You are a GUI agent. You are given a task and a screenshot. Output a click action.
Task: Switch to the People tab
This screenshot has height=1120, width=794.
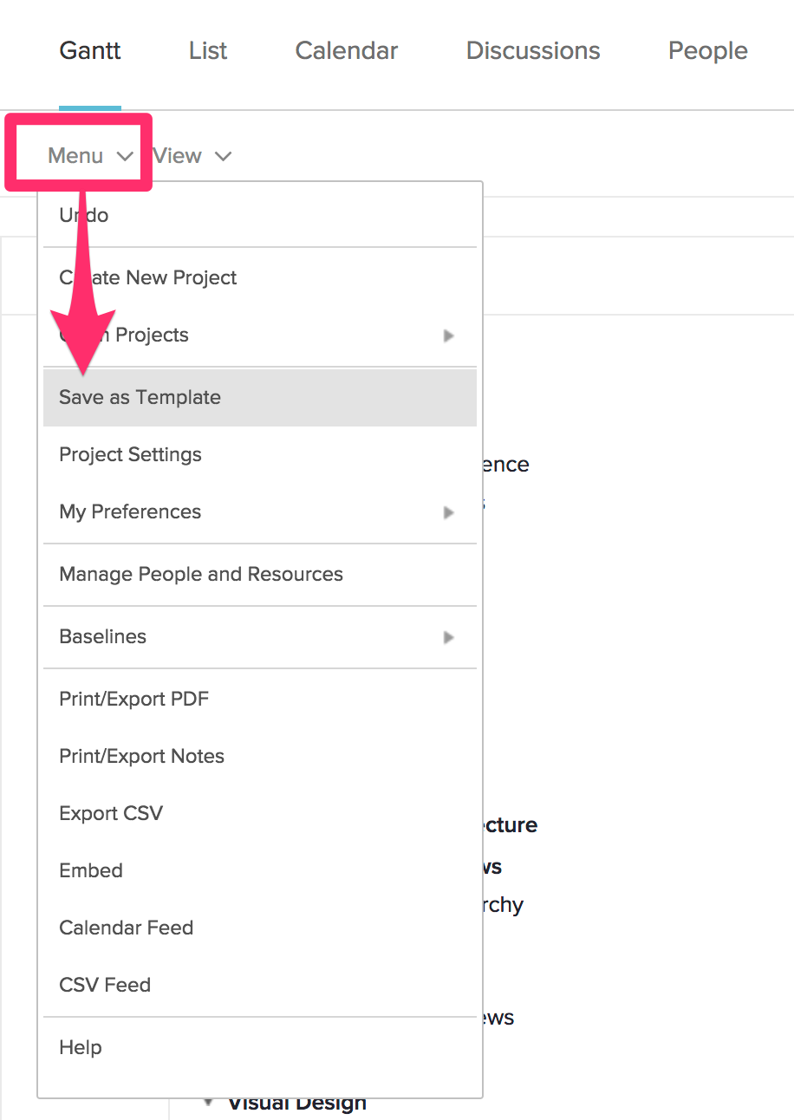click(707, 50)
